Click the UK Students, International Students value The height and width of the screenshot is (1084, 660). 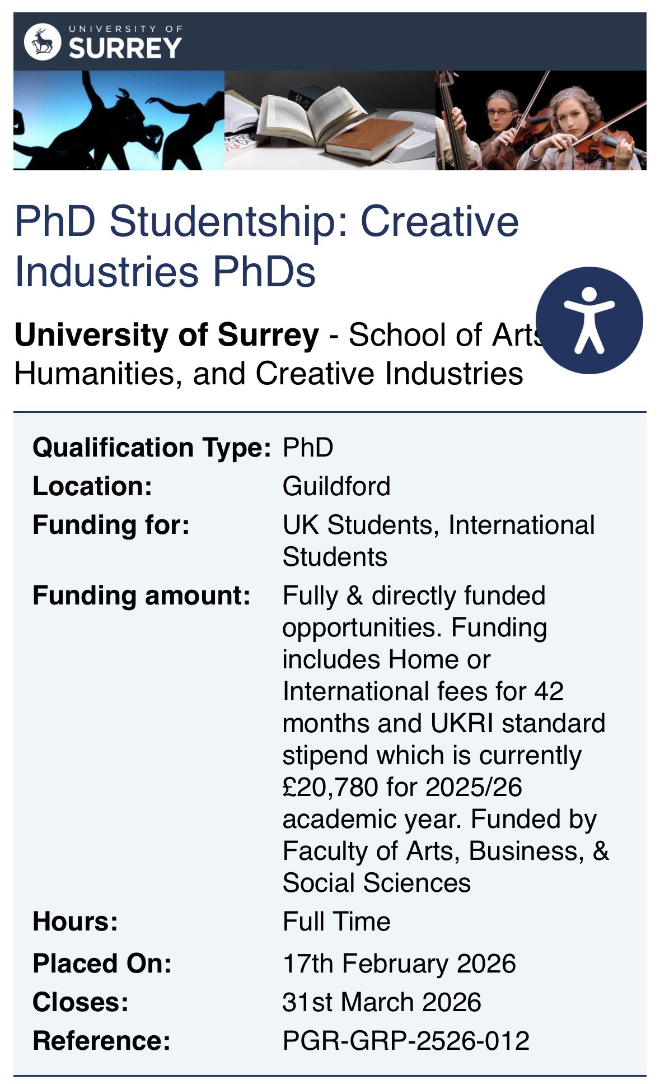click(x=438, y=541)
